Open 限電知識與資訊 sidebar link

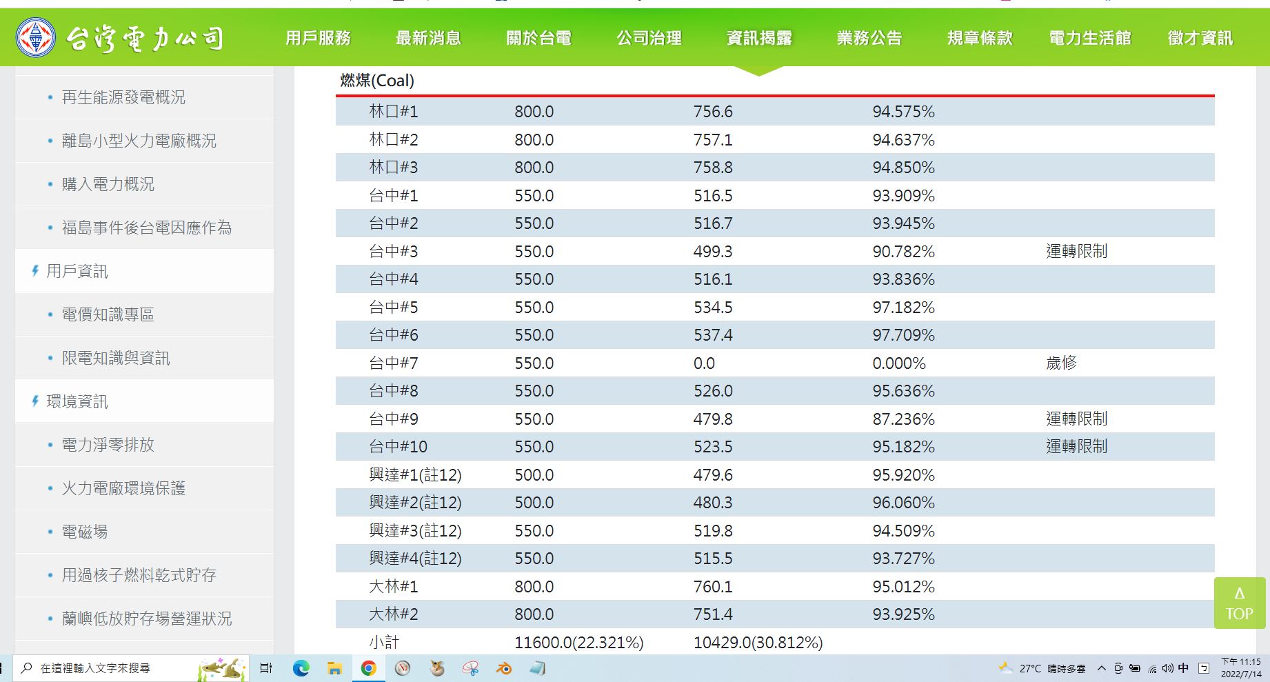(x=115, y=358)
